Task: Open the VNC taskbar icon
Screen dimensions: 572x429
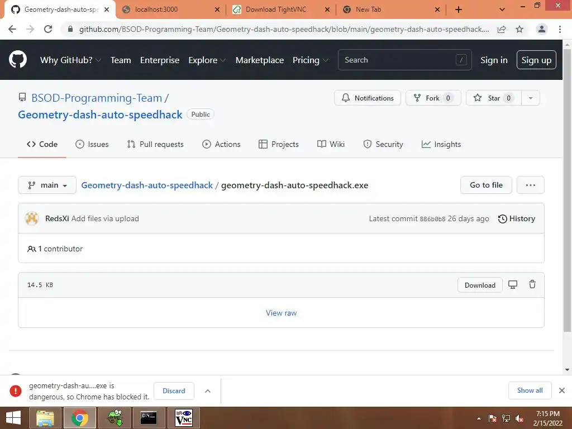Action: coord(183,418)
